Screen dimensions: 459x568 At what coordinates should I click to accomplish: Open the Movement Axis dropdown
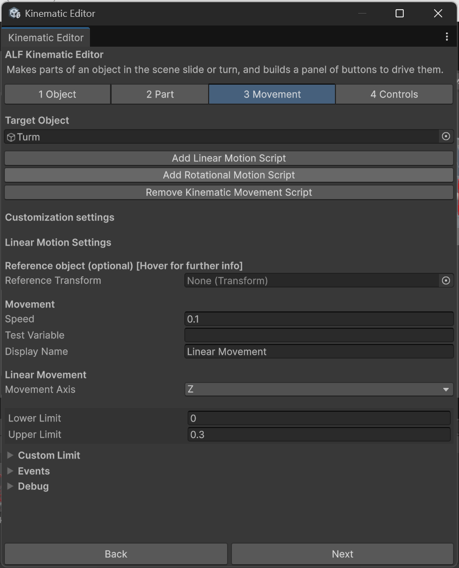319,390
